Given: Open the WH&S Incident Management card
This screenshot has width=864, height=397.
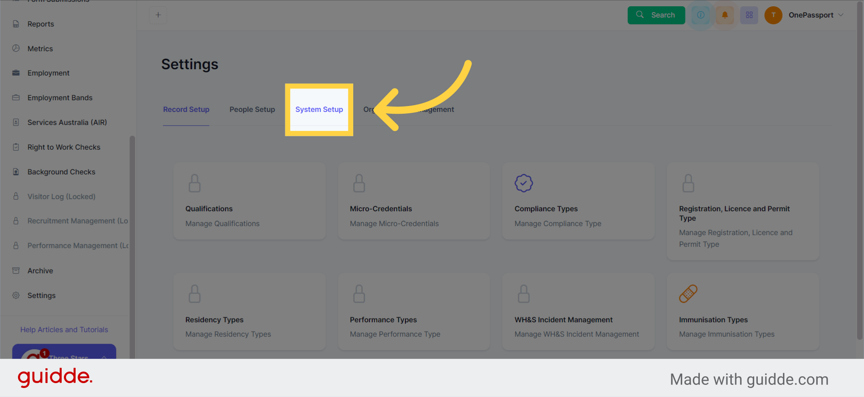Looking at the screenshot, I should click(578, 312).
